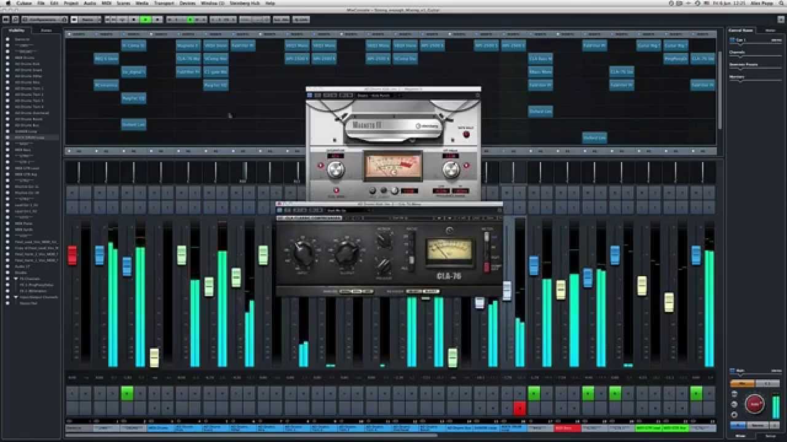Click the CLA-76 input knob

point(303,252)
